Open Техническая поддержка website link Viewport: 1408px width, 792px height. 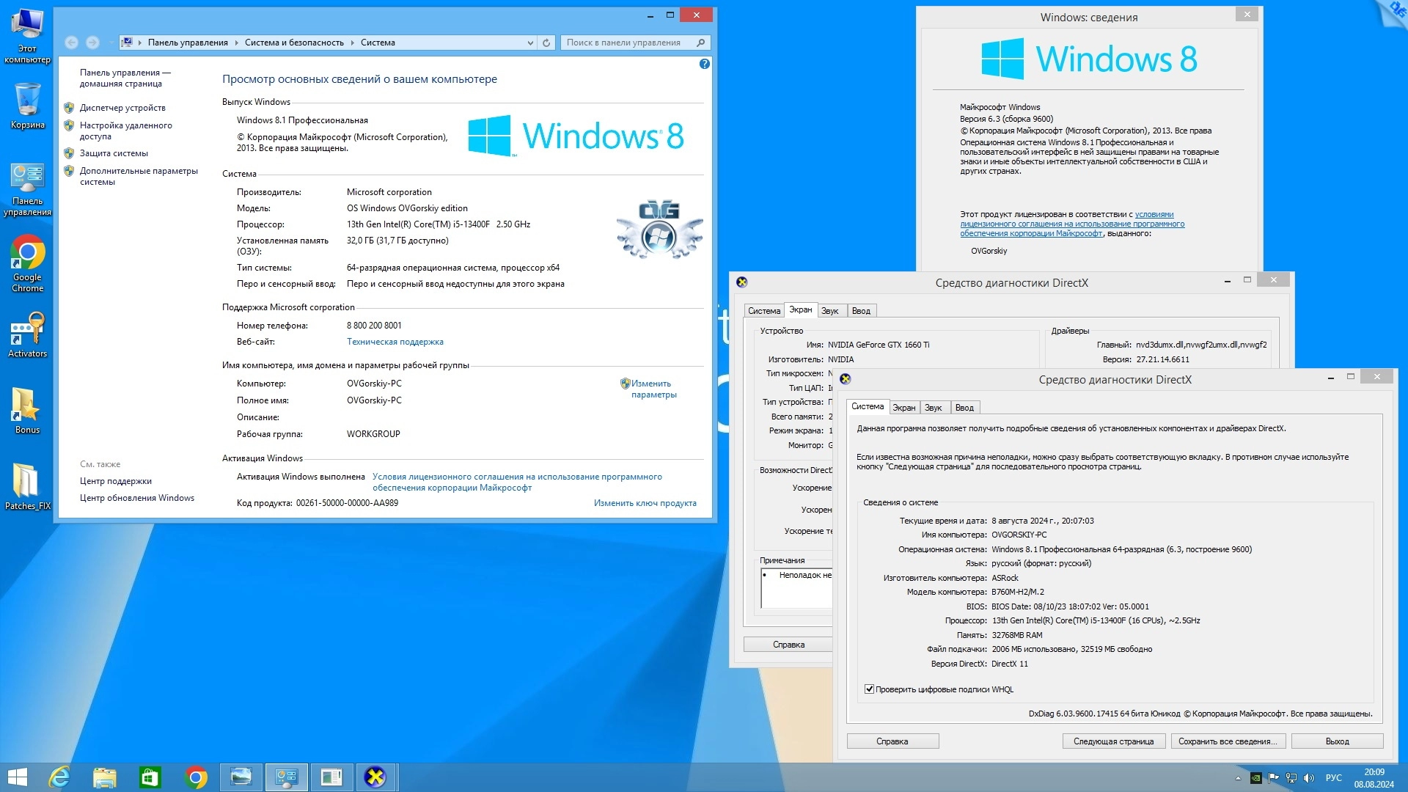click(x=395, y=342)
